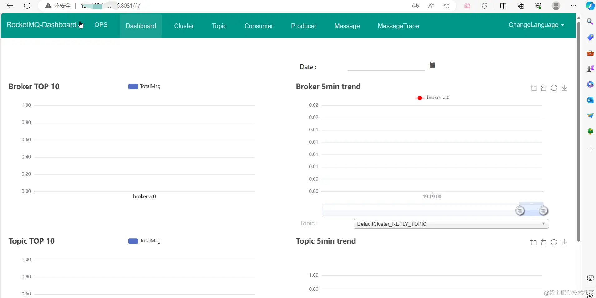Toggle TotalMsg legend in Topic TOP 10

144,241
